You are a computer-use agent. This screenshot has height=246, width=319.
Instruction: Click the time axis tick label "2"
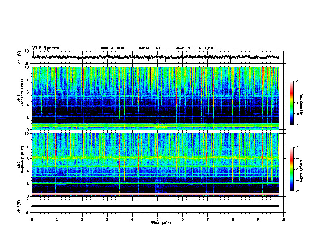click(82, 219)
